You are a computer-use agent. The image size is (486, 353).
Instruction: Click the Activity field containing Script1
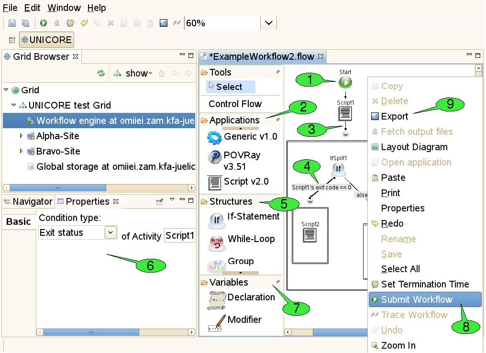point(180,235)
